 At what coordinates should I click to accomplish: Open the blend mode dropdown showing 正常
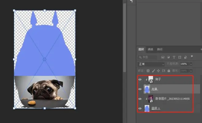151,64
